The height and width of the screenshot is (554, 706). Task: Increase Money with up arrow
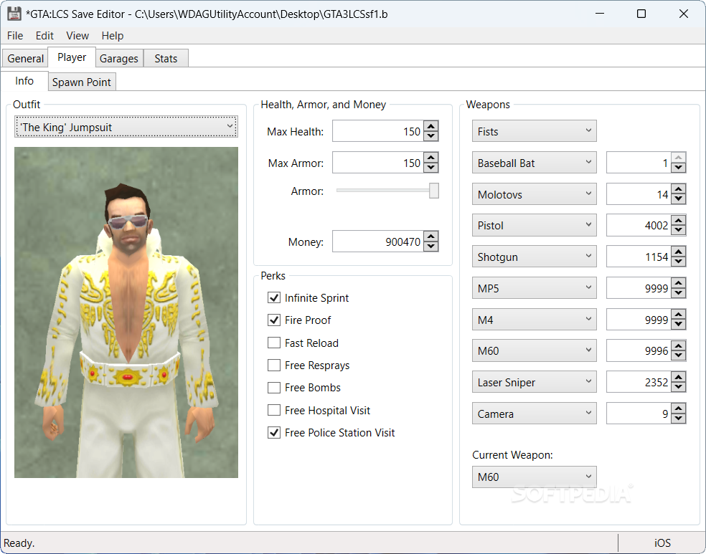point(431,237)
